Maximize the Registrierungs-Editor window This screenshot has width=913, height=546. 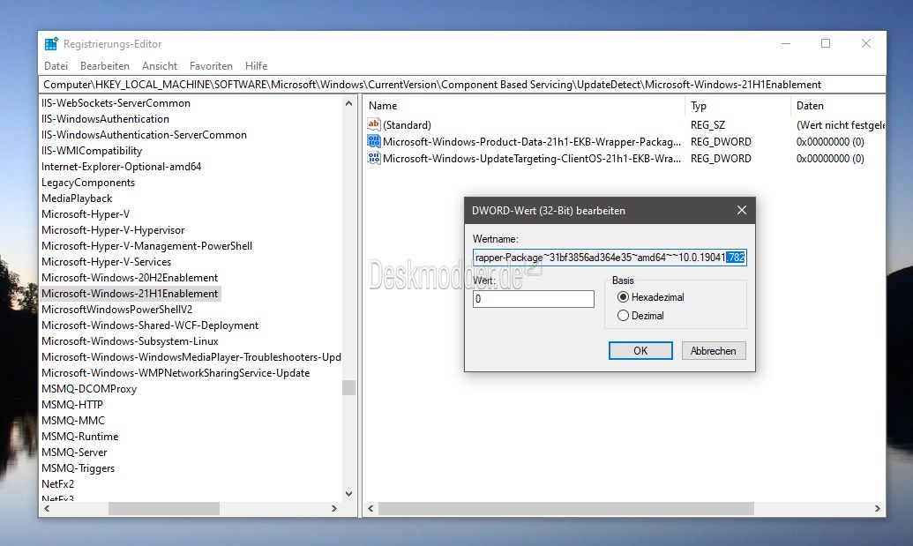[x=826, y=43]
